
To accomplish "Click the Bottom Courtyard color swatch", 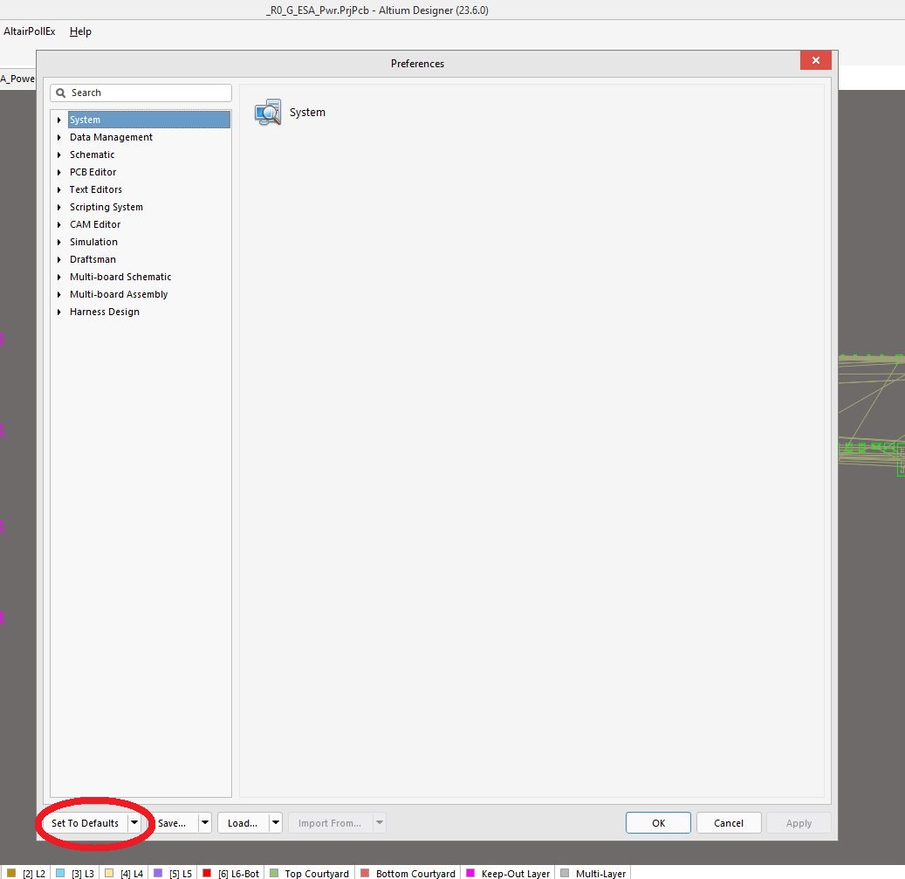I will tap(364, 873).
